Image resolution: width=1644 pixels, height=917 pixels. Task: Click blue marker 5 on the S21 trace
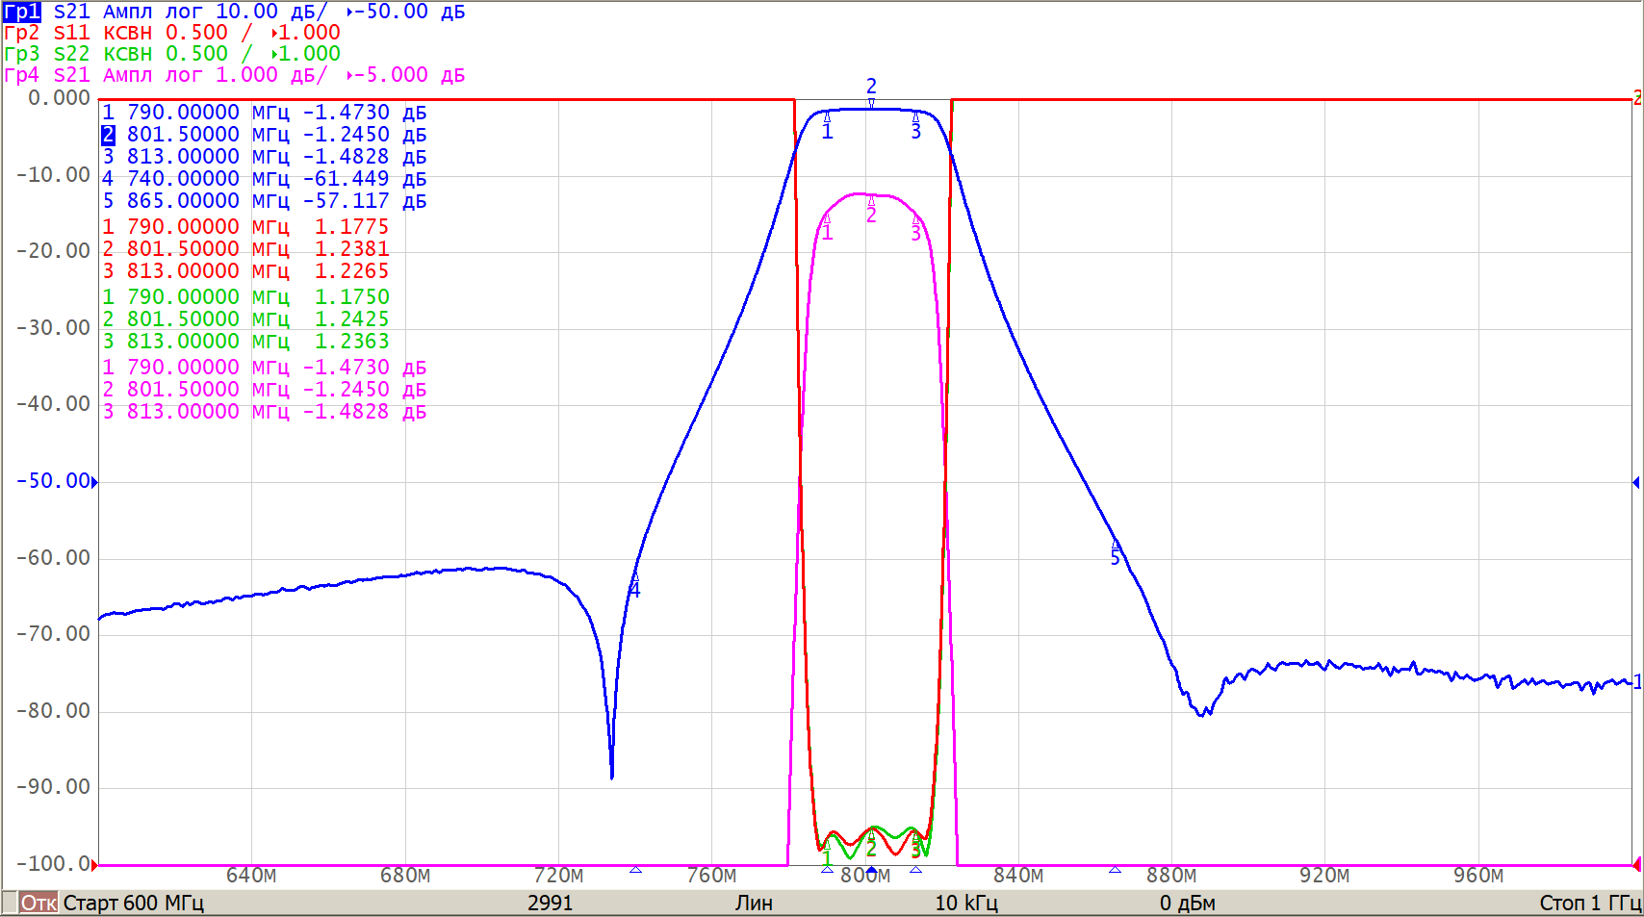(x=1115, y=547)
